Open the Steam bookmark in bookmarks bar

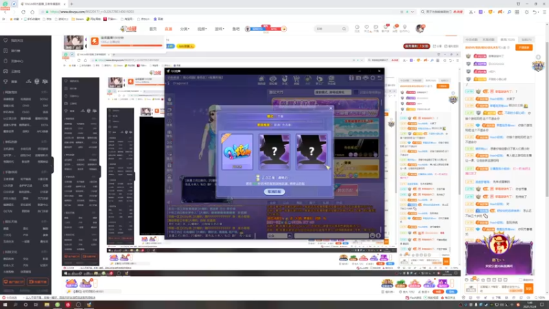[x=78, y=19]
